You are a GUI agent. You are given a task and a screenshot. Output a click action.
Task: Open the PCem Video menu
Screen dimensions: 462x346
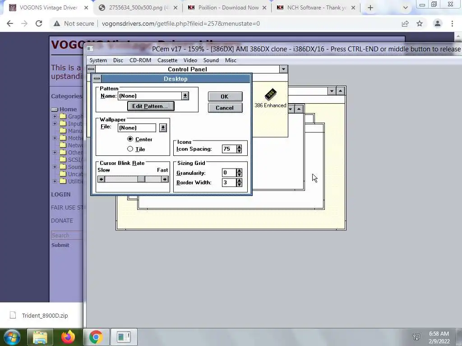point(190,60)
